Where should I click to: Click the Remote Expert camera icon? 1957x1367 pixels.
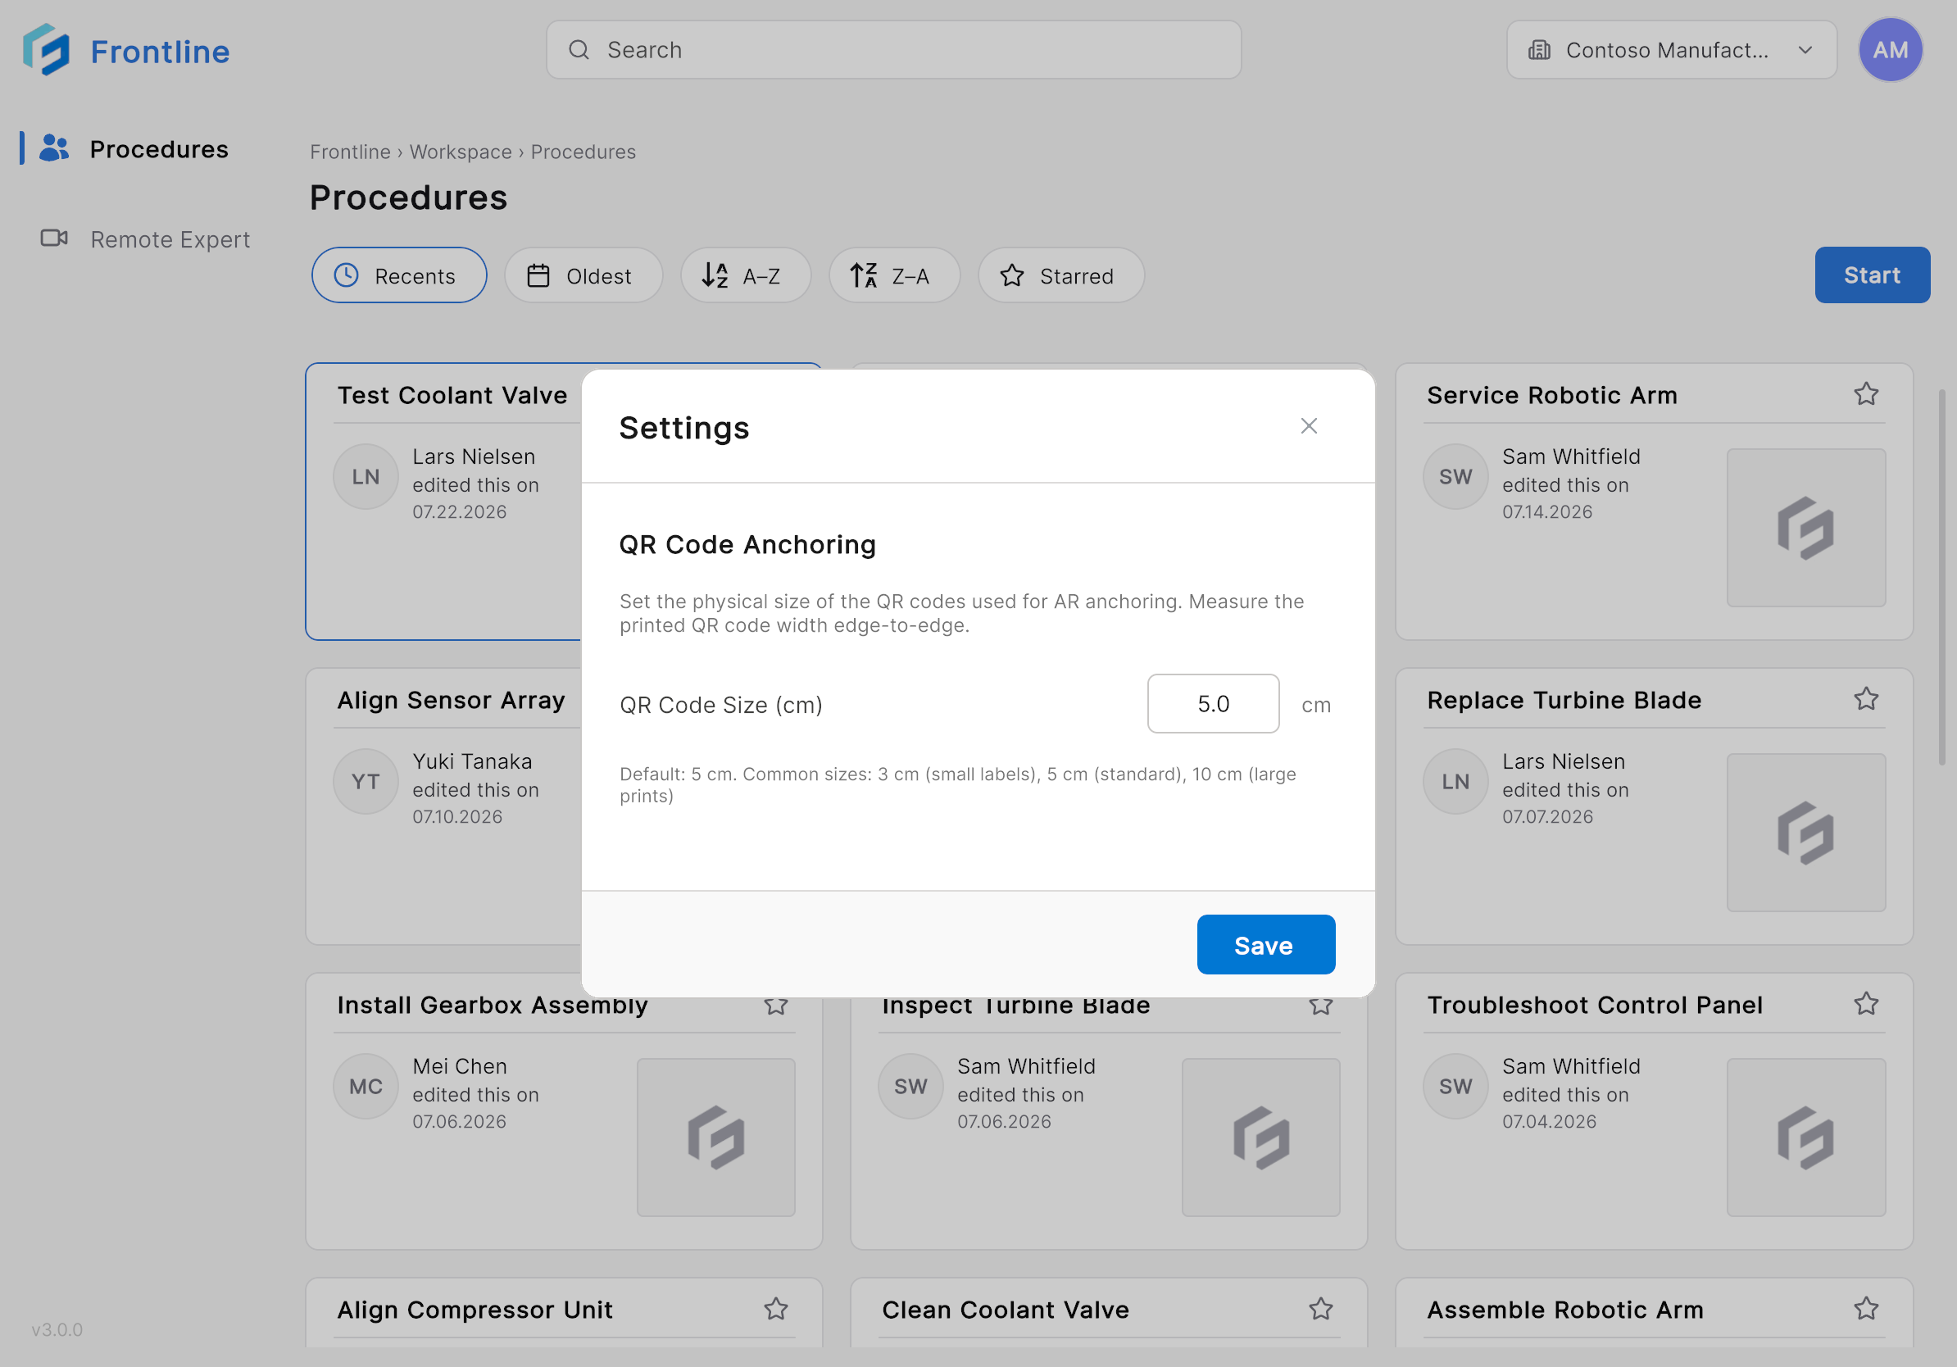coord(55,238)
